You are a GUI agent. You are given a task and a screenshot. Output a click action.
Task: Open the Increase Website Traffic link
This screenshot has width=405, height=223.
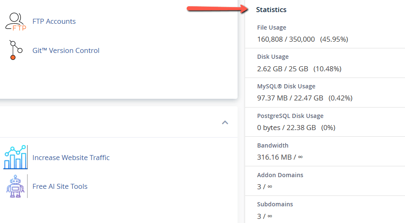tap(71, 158)
